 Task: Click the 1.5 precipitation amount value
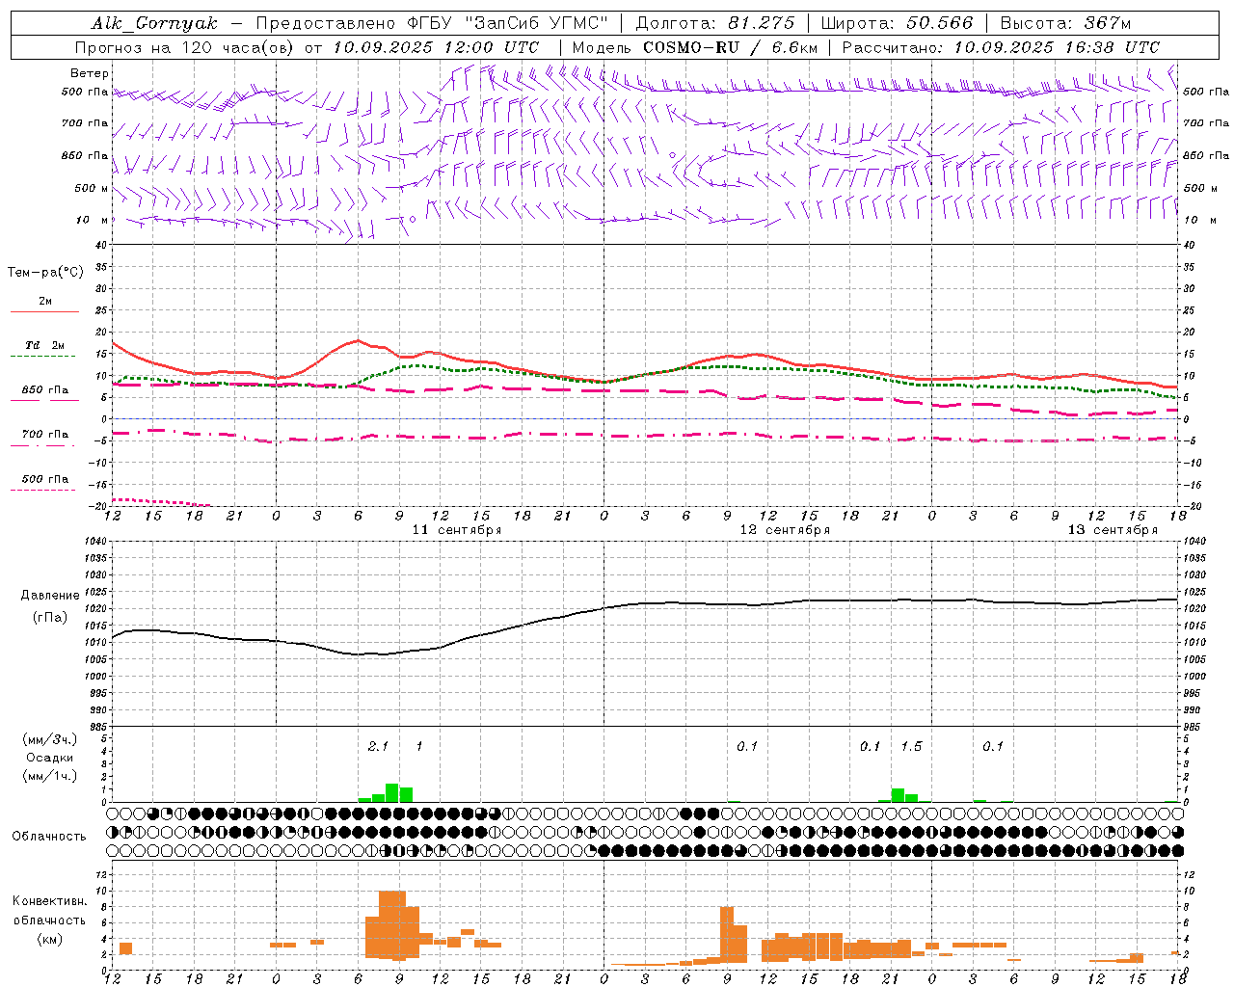click(911, 747)
